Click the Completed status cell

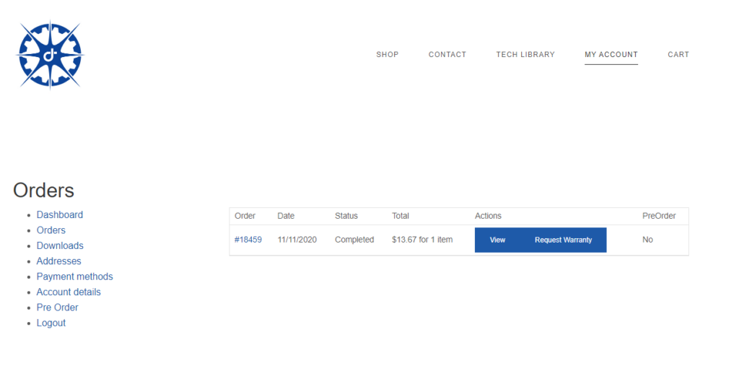point(354,240)
